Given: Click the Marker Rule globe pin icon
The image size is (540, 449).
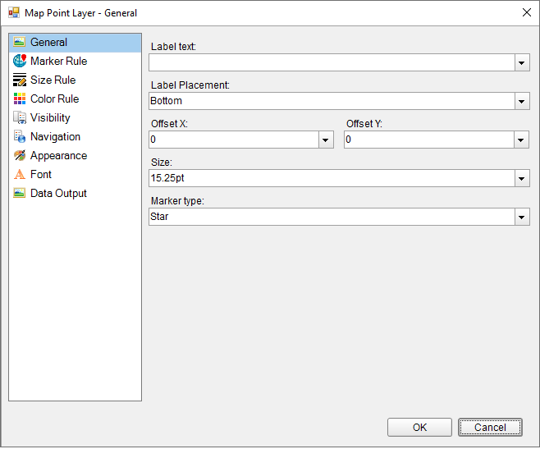Looking at the screenshot, I should tap(20, 61).
